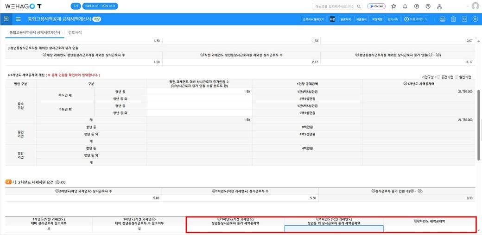Open the help question mark icon
Screen dimensions: 482x235
[x=428, y=6]
